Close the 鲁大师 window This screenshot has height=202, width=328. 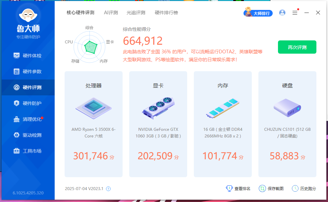click(318, 13)
